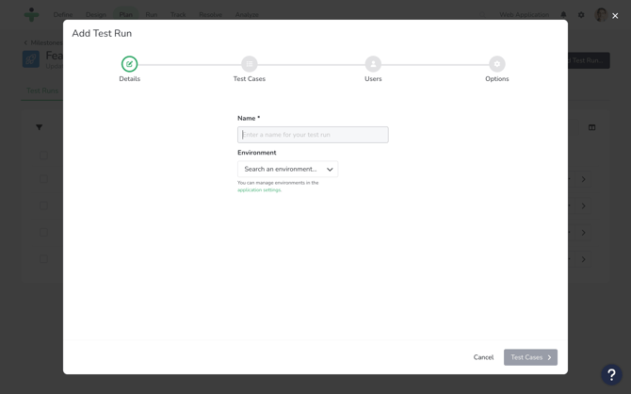Expand the first row chevron arrow
Viewport: 631px width, 394px height.
tap(583, 179)
